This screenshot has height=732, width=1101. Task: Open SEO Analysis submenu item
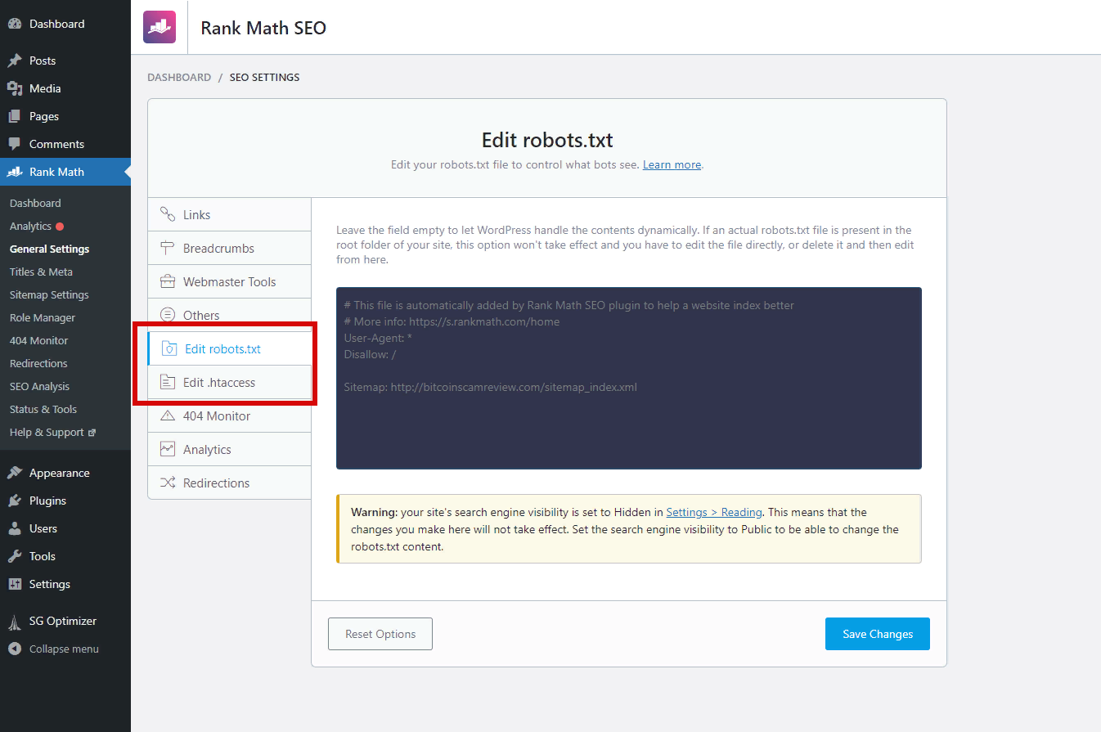(39, 386)
